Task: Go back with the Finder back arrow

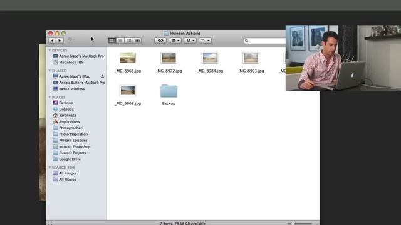Action: pos(52,41)
